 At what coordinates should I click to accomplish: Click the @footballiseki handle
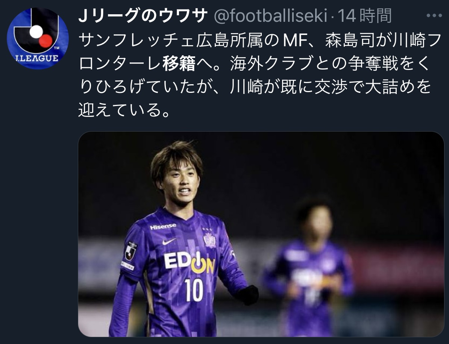pos(270,16)
